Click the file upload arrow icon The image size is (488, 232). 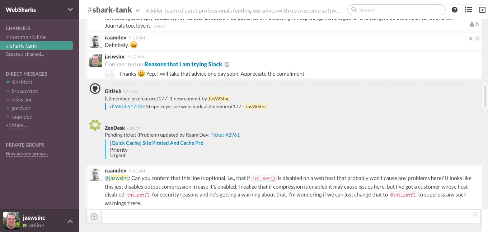tap(94, 217)
